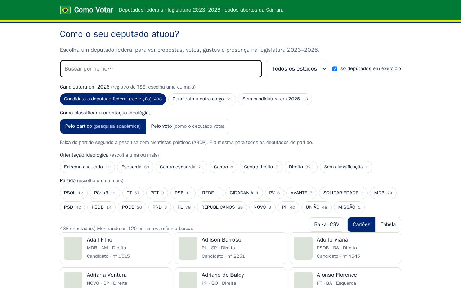This screenshot has width=461, height=288.
Task: Filter by Extrema-esquerda orientation
Action: click(87, 167)
